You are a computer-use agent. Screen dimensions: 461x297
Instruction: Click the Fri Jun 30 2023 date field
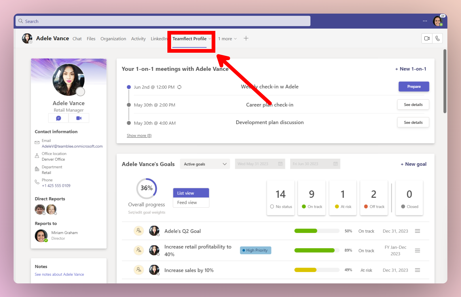click(315, 164)
